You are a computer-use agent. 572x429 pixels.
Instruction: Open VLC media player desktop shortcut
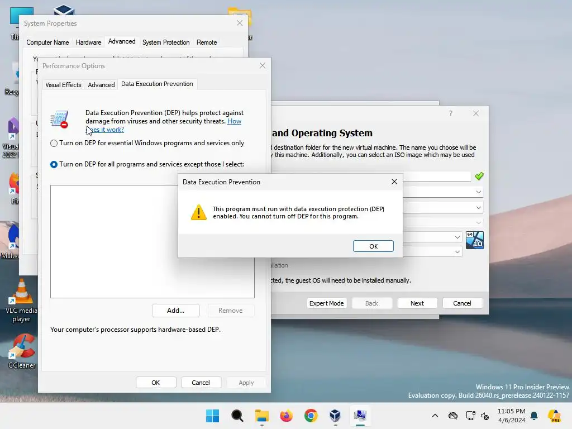[21, 300]
